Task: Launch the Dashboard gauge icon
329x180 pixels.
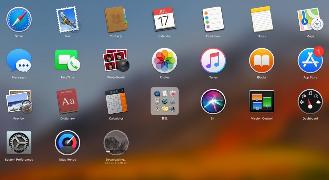Action: tap(310, 101)
